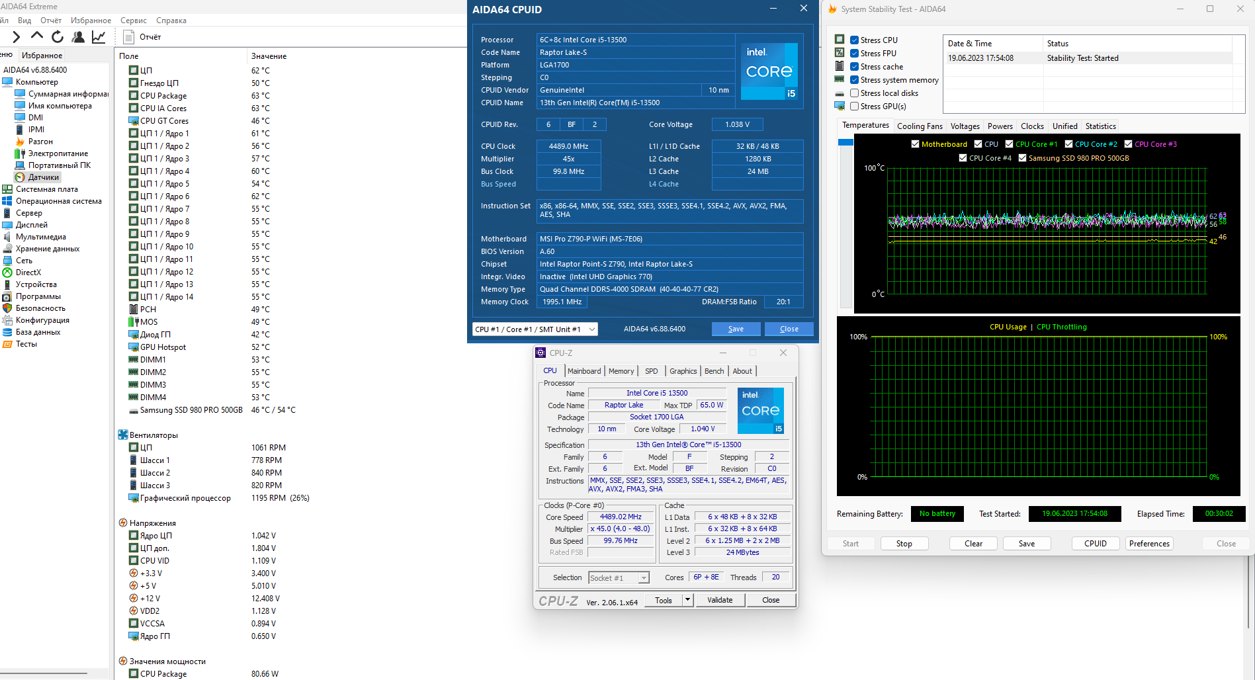
Task: Open the Справка help menu
Action: pyautogui.click(x=171, y=21)
